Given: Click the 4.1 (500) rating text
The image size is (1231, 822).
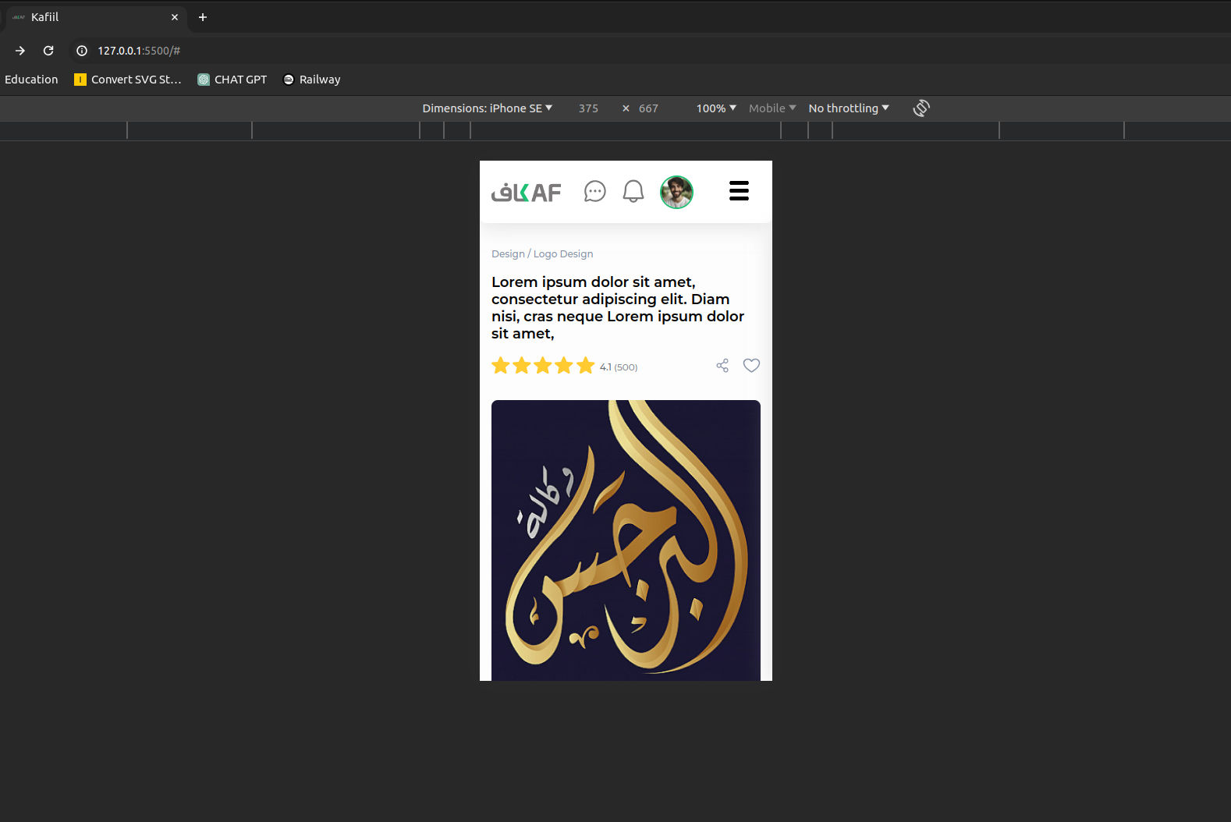Looking at the screenshot, I should coord(619,367).
